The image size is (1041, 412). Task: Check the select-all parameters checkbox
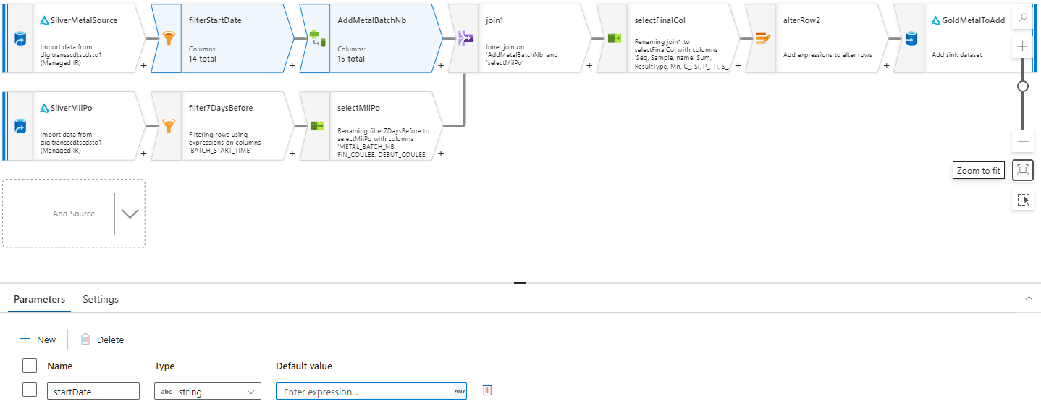click(30, 366)
